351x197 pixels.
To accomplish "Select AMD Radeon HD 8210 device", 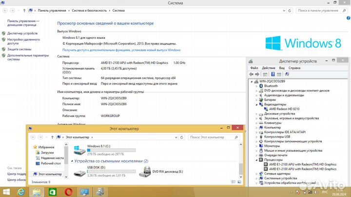I will 284,109.
